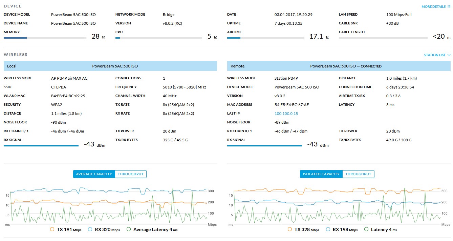Switch to the right chart Throughput tab
This screenshot has height=241, width=453.
point(358,174)
